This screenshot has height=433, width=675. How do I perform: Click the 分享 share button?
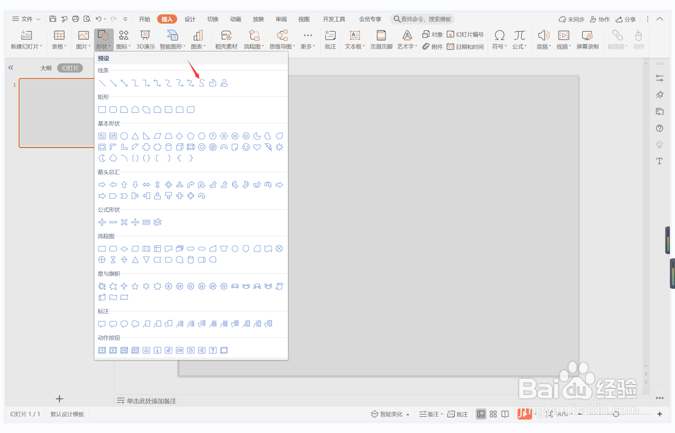click(x=626, y=19)
